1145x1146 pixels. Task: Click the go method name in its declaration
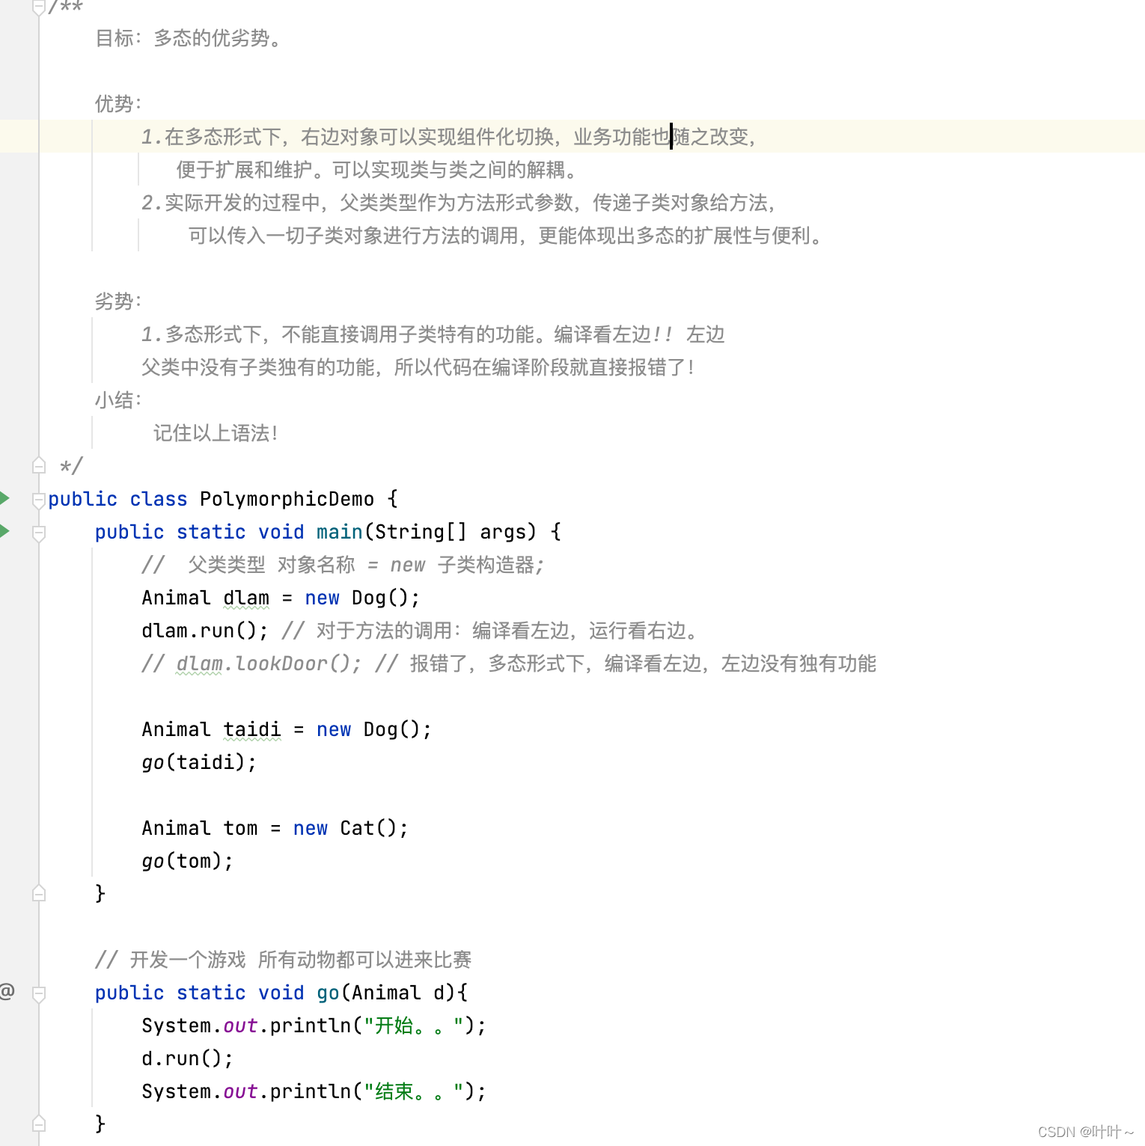coord(328,993)
